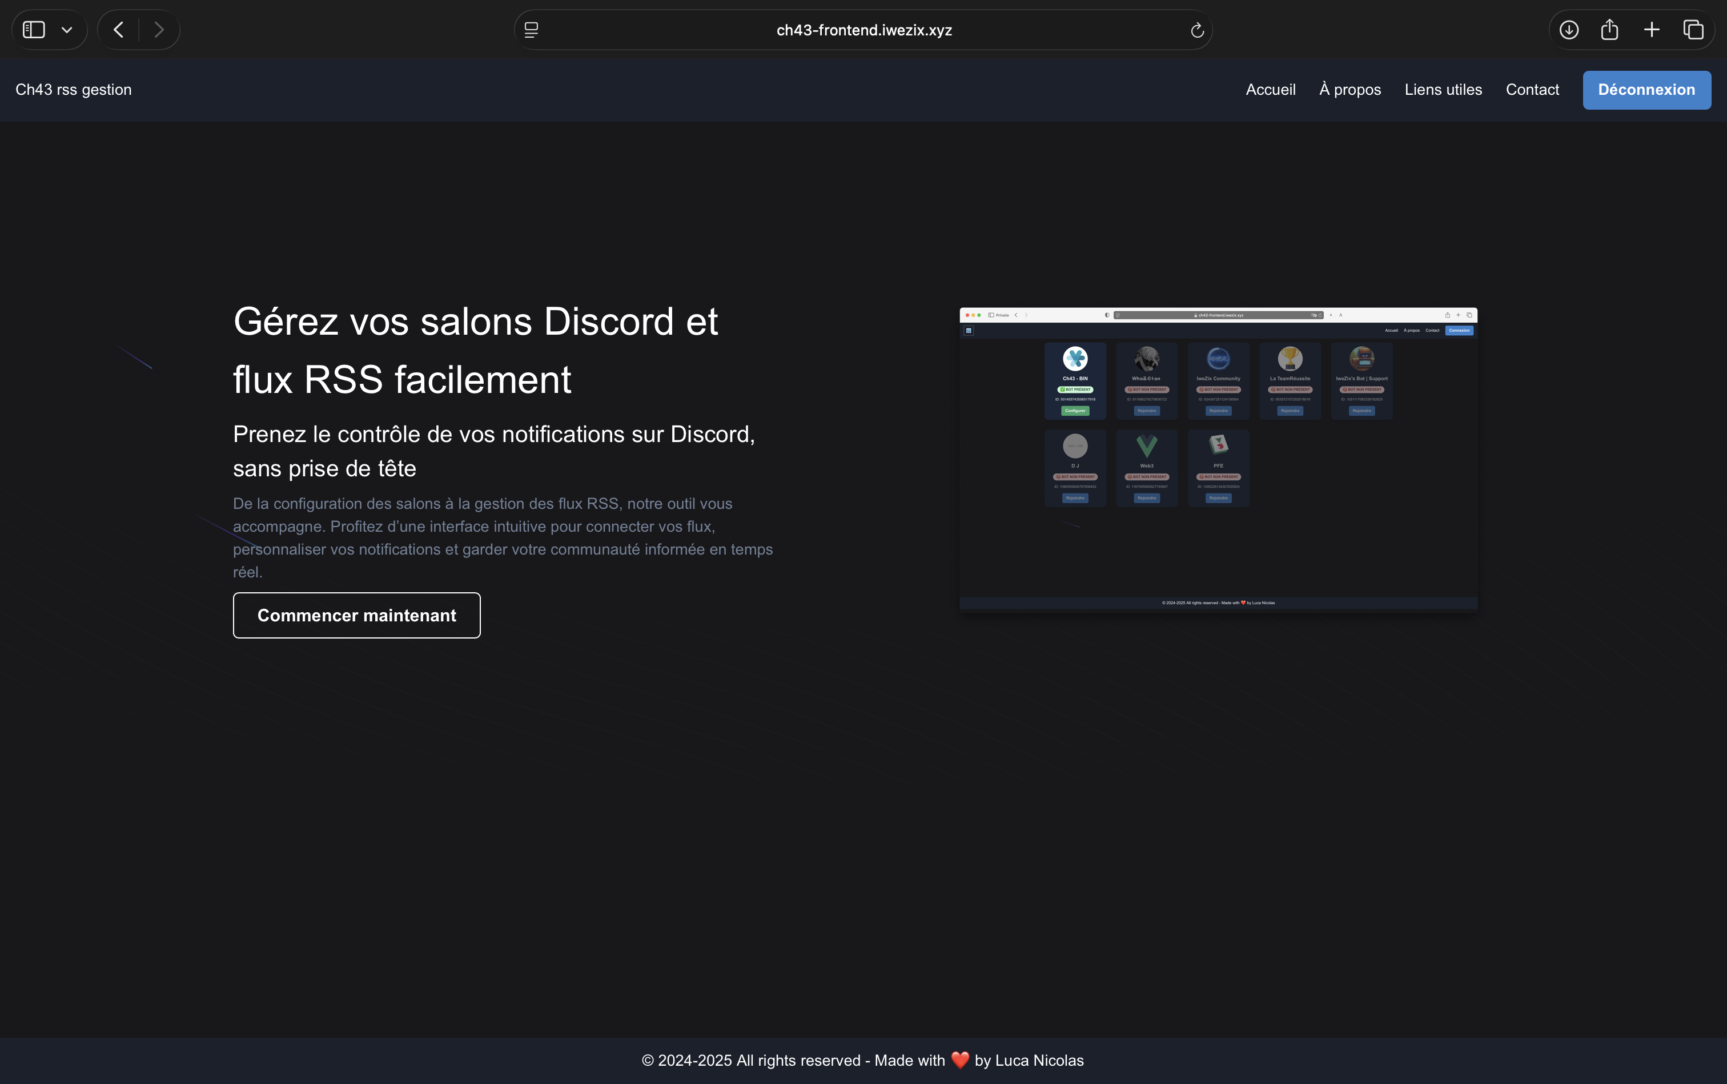Viewport: 1727px width, 1084px height.
Task: Toggle the Safari sidebar
Action: [x=34, y=29]
